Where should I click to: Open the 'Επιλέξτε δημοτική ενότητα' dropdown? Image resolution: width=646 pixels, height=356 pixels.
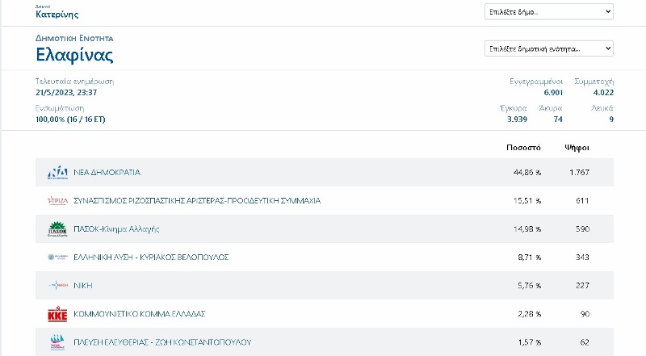tap(549, 48)
